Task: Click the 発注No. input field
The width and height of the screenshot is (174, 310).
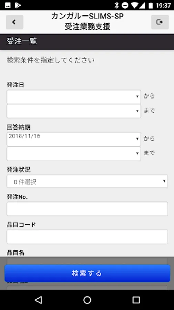Action: click(87, 209)
